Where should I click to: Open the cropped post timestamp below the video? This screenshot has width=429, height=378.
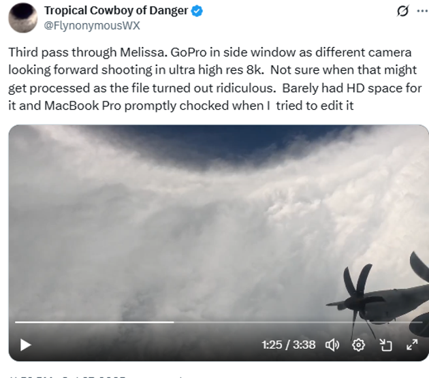(67, 377)
